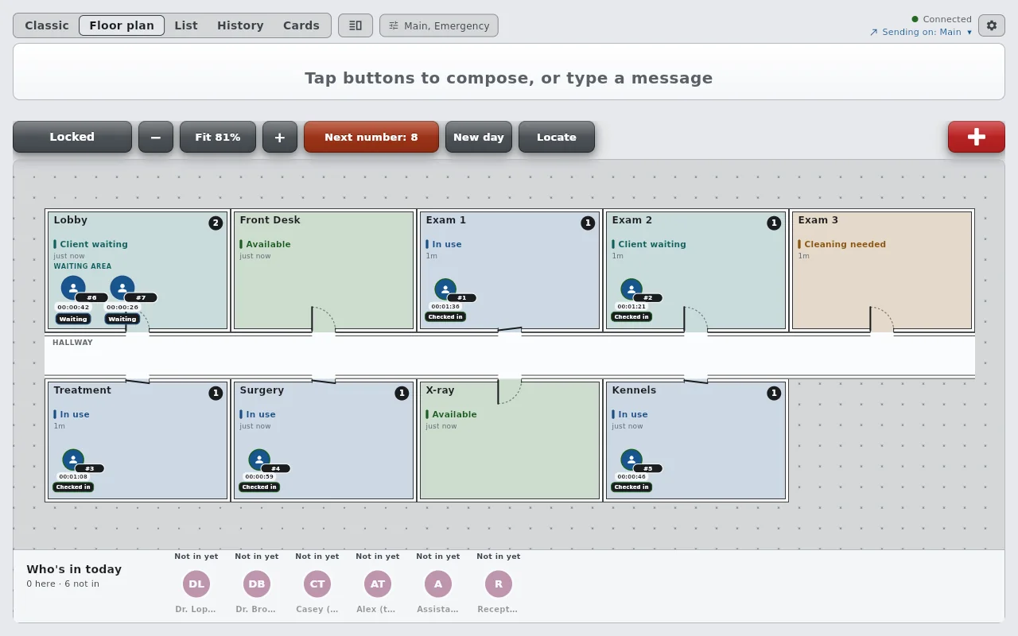The width and height of the screenshot is (1018, 636).
Task: Expand the Sending on: Main dropdown
Action: click(x=921, y=33)
